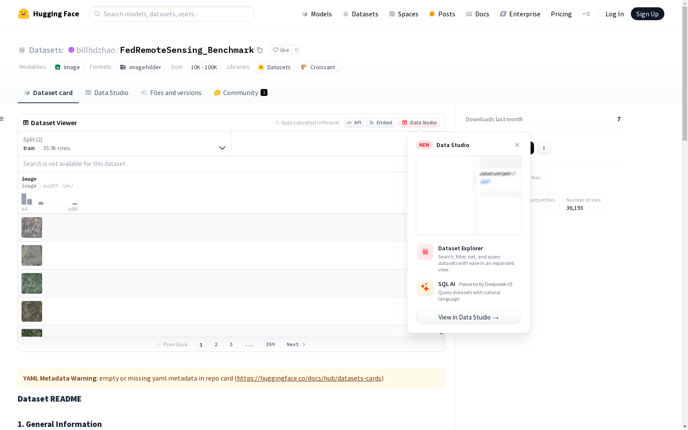Screen dimensions: 688x430
Task: Copy dataset name with the copy icon
Action: click(260, 50)
